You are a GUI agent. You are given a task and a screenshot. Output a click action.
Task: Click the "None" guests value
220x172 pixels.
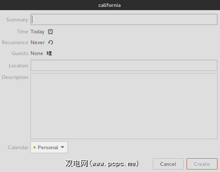click(x=37, y=53)
